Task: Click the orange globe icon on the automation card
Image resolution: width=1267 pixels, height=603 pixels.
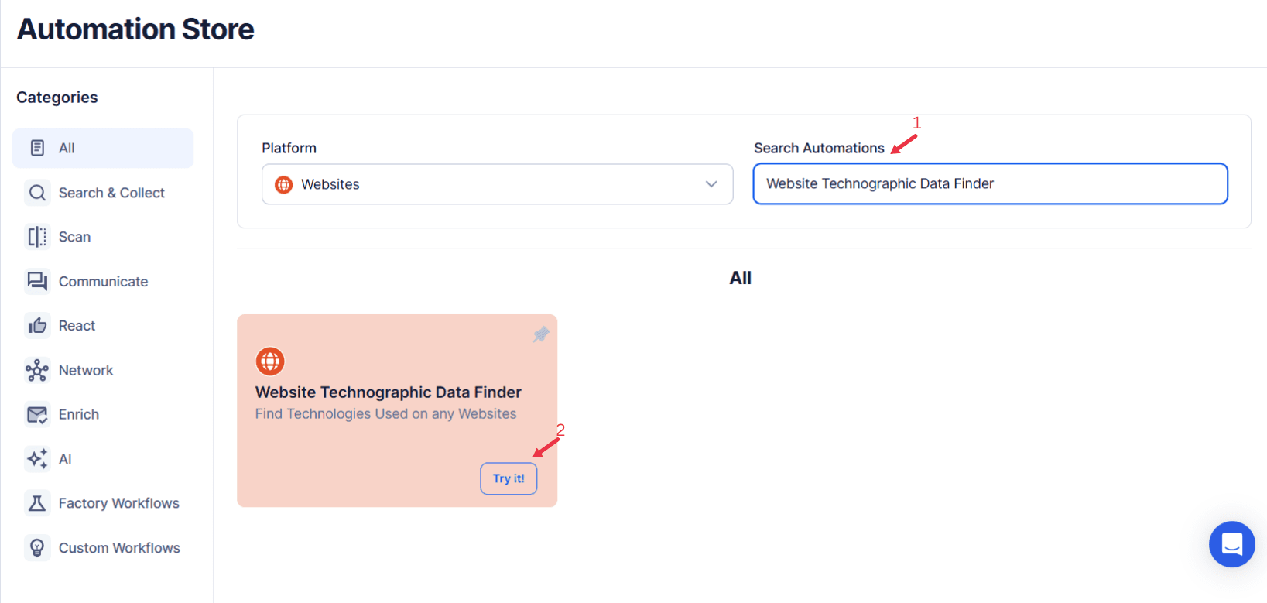Action: click(x=269, y=361)
